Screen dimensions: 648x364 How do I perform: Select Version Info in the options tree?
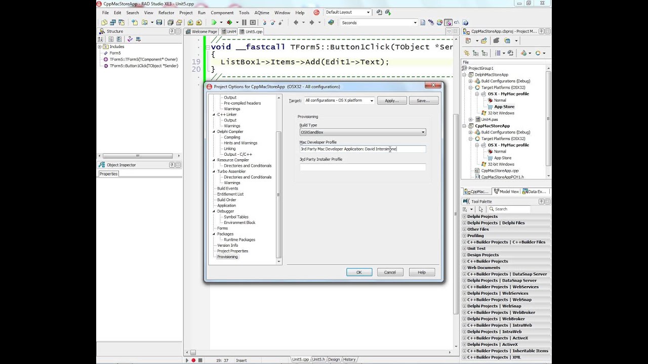point(227,245)
